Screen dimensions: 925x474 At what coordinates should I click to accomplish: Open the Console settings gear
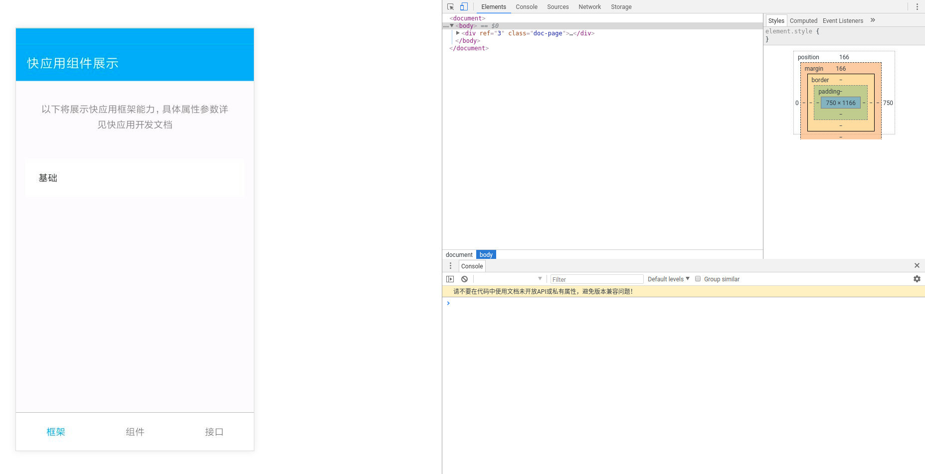[x=917, y=279]
